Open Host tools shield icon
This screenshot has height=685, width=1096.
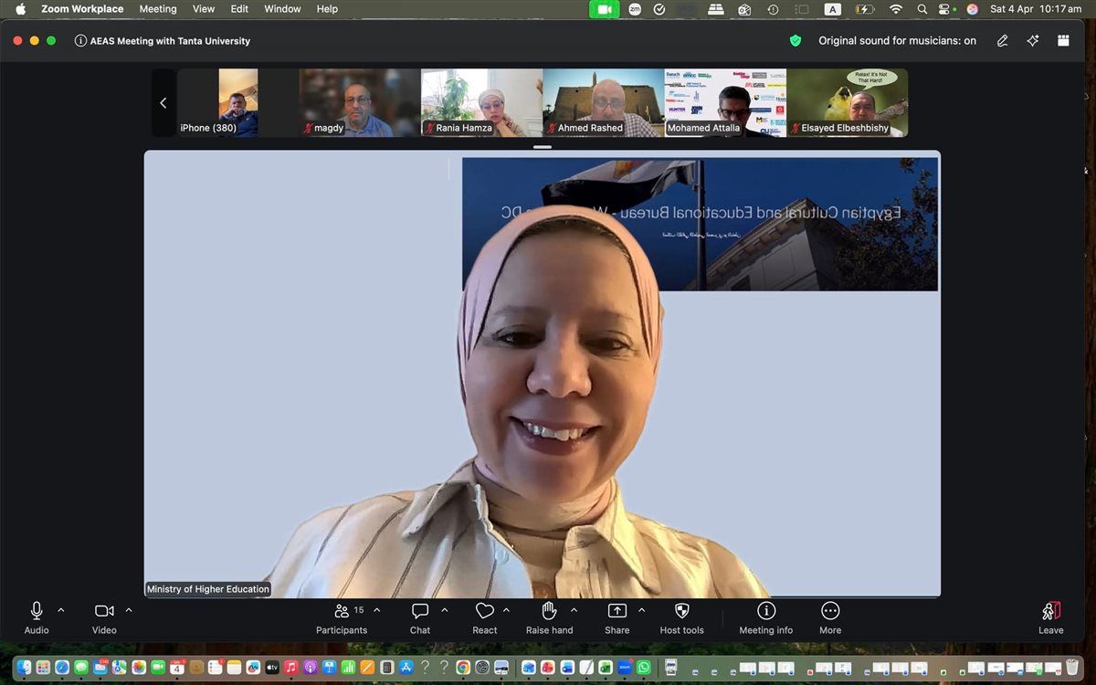click(x=681, y=611)
